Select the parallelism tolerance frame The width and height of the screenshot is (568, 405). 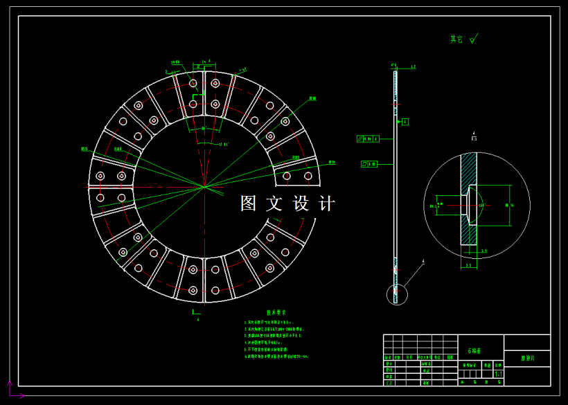tap(368, 138)
